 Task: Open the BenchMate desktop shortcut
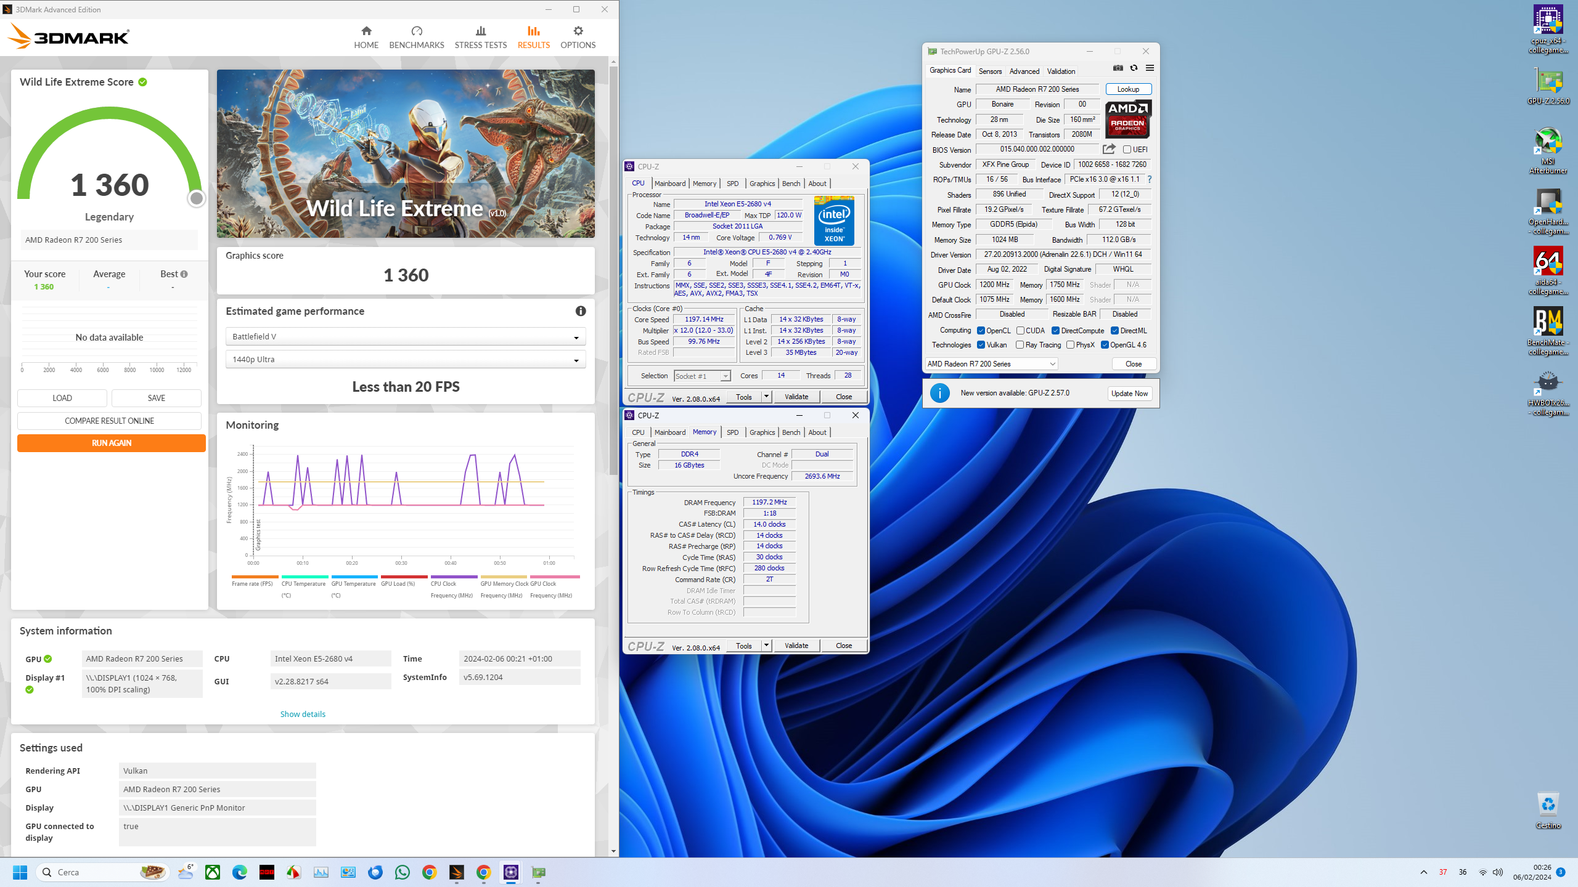pyautogui.click(x=1548, y=331)
